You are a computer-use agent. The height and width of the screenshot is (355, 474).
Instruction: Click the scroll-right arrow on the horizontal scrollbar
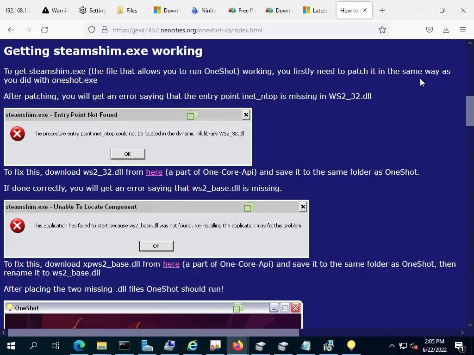[462, 333]
